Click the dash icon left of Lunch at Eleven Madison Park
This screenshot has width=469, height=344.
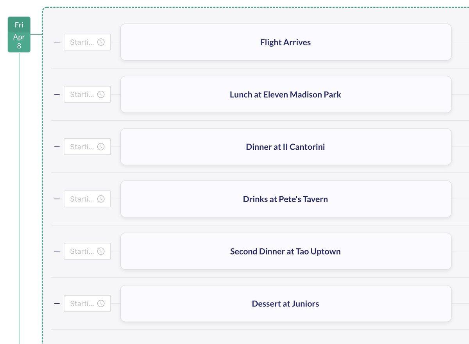(57, 95)
